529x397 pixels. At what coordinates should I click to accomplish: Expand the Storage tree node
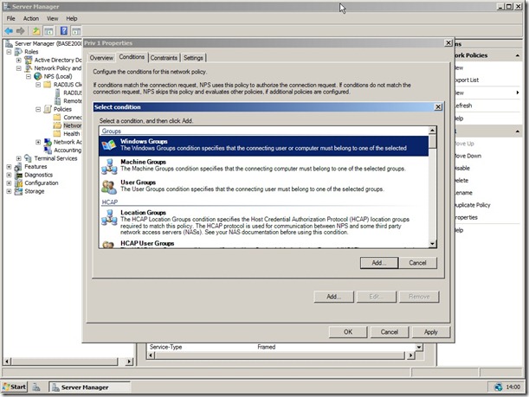tap(10, 191)
